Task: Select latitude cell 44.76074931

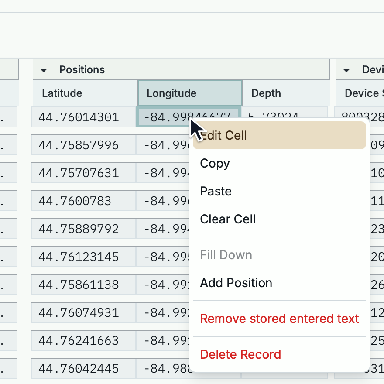Action: (83, 312)
